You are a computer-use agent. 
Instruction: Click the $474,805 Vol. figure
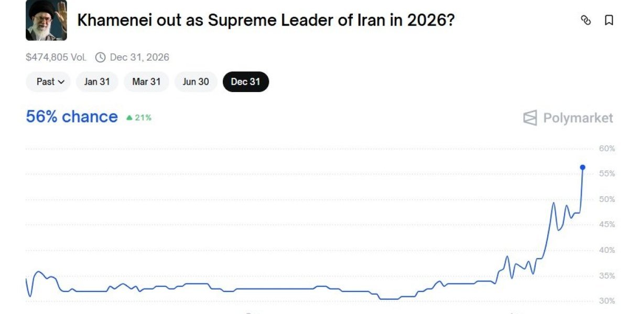56,57
